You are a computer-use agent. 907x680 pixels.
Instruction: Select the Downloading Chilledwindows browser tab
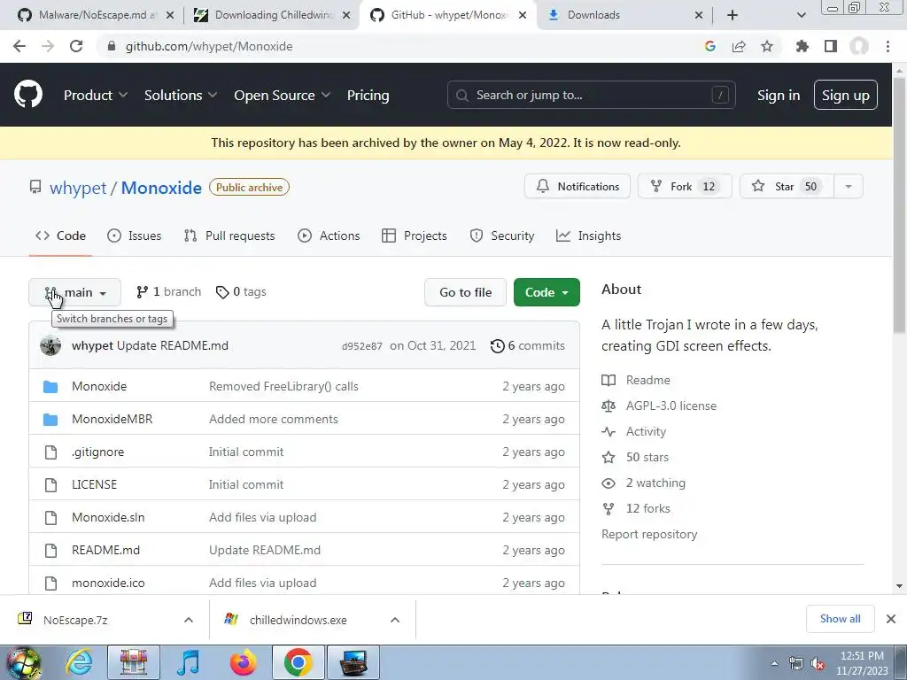coord(271,15)
